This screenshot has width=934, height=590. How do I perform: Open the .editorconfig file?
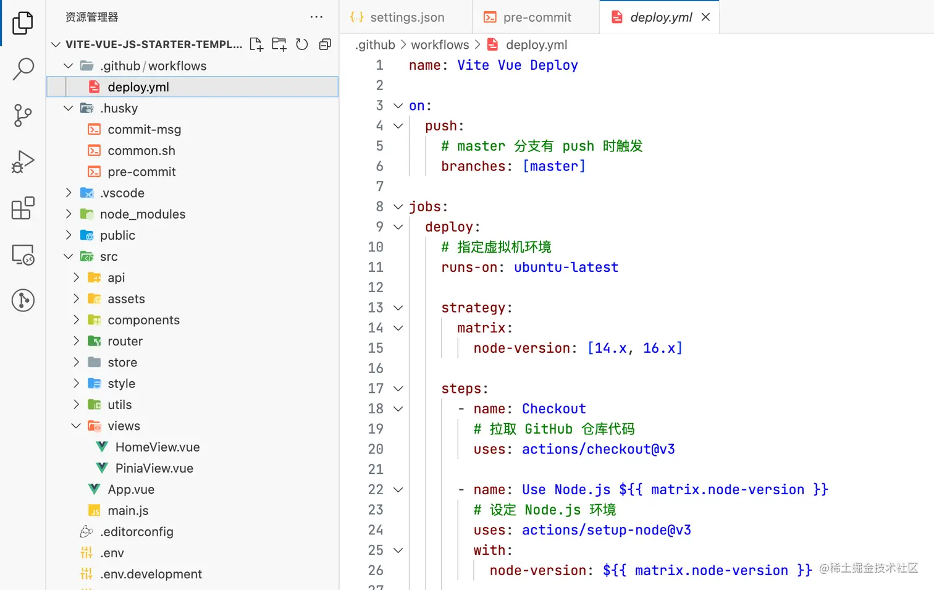coord(192,532)
